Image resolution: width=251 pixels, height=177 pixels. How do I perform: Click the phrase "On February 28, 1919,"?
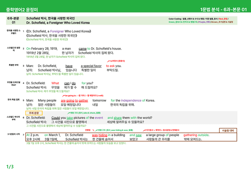42,49
